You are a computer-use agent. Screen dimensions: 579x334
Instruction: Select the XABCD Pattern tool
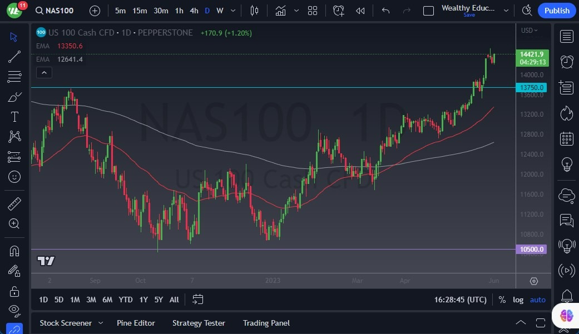(x=14, y=136)
